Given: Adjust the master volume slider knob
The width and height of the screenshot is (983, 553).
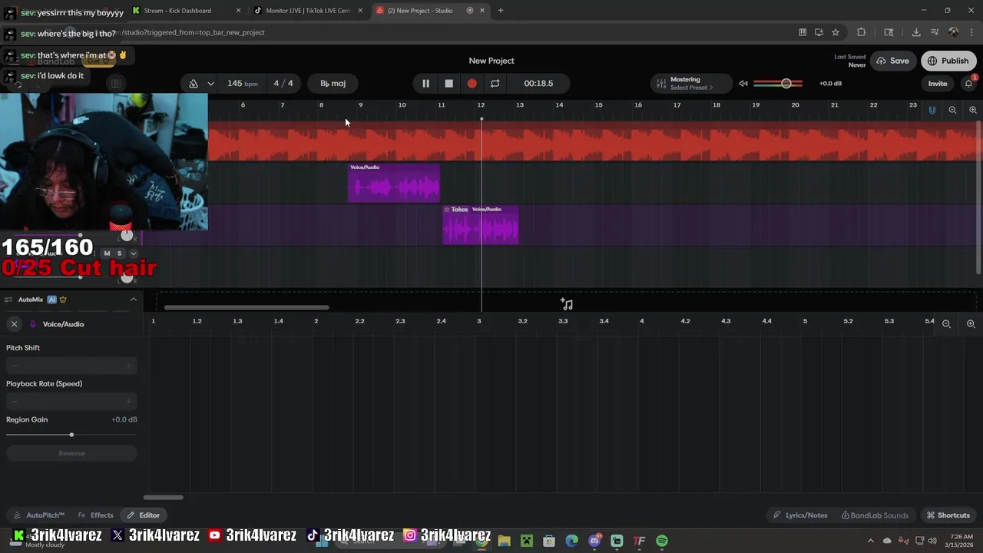Looking at the screenshot, I should click(786, 83).
